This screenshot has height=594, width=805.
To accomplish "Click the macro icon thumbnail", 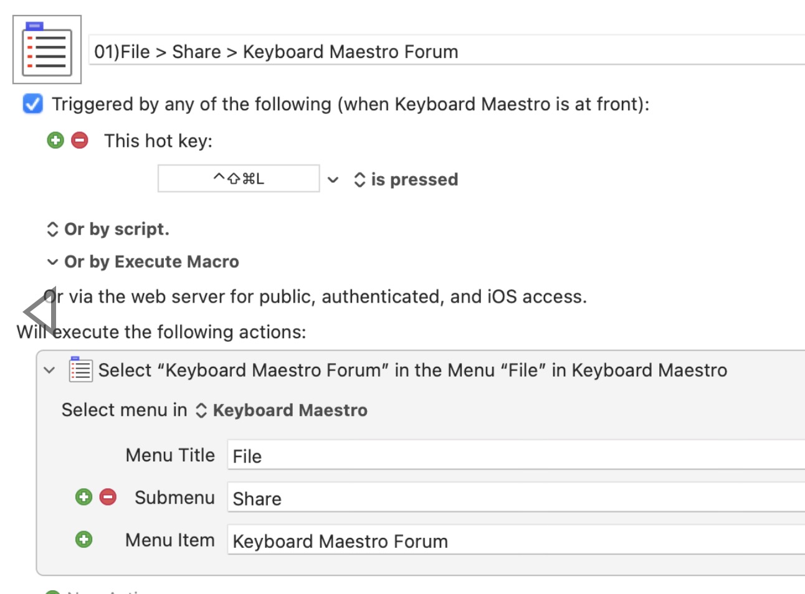I will click(x=47, y=50).
